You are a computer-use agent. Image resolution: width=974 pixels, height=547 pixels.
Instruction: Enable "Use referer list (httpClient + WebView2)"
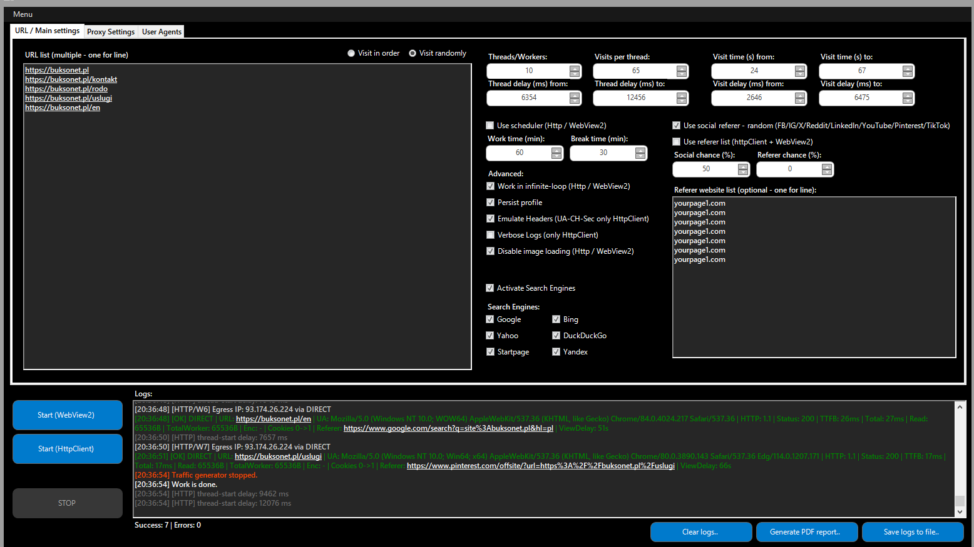[x=676, y=141]
